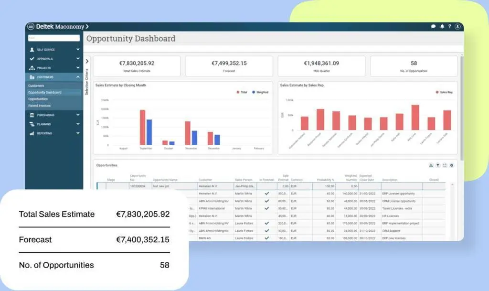
Task: Expand the Selection Criteria side panel
Action: tap(87, 61)
